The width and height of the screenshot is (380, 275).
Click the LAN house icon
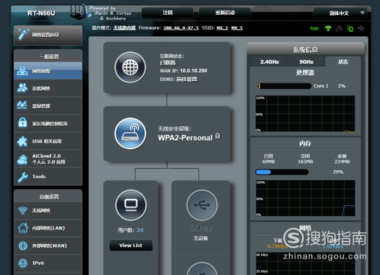23,228
